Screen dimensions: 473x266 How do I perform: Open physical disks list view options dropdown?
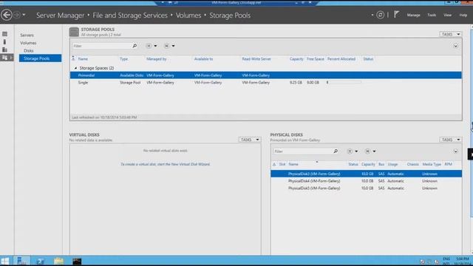353,151
